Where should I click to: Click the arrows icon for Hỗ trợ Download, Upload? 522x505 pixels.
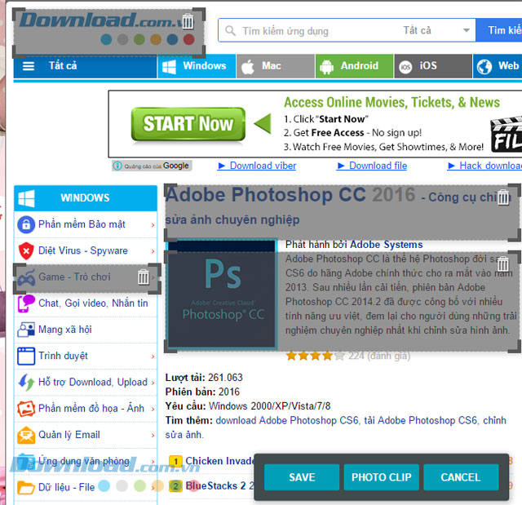(x=26, y=382)
